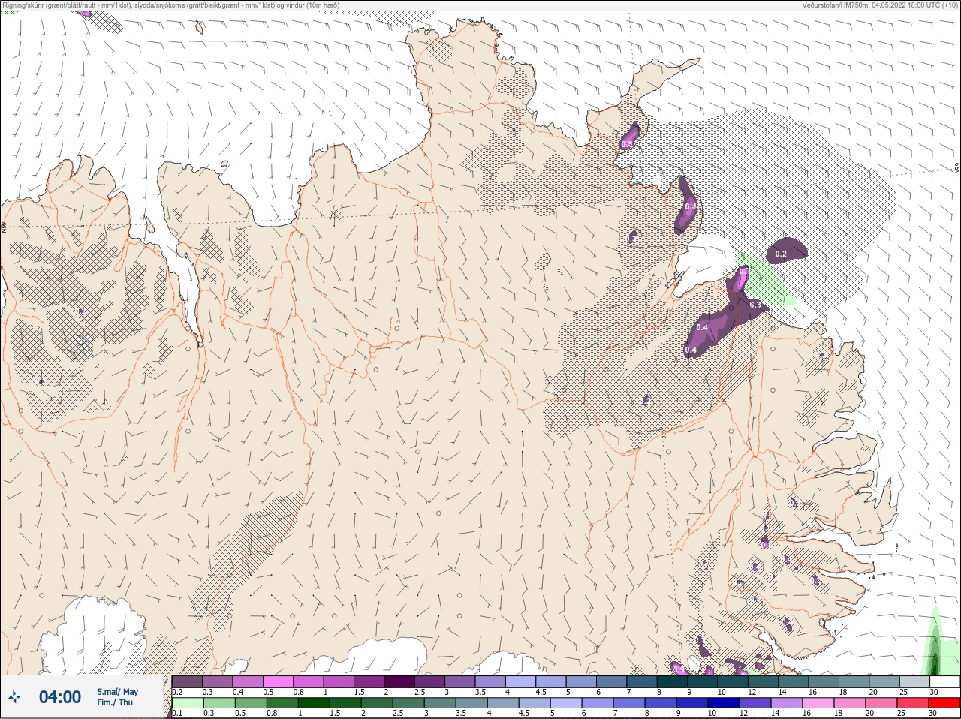The image size is (961, 719).
Task: Pick the lightest green swatch in lower legend
Action: pyautogui.click(x=187, y=703)
